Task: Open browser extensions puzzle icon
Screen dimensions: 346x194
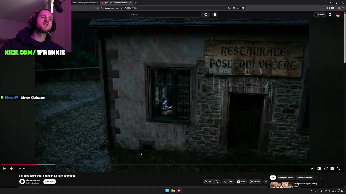Action: (x=328, y=8)
